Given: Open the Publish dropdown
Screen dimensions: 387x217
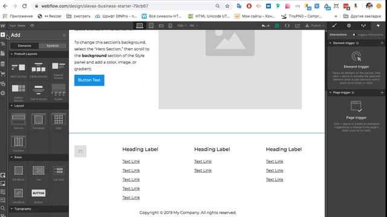Looking at the screenshot, I should (314, 25).
